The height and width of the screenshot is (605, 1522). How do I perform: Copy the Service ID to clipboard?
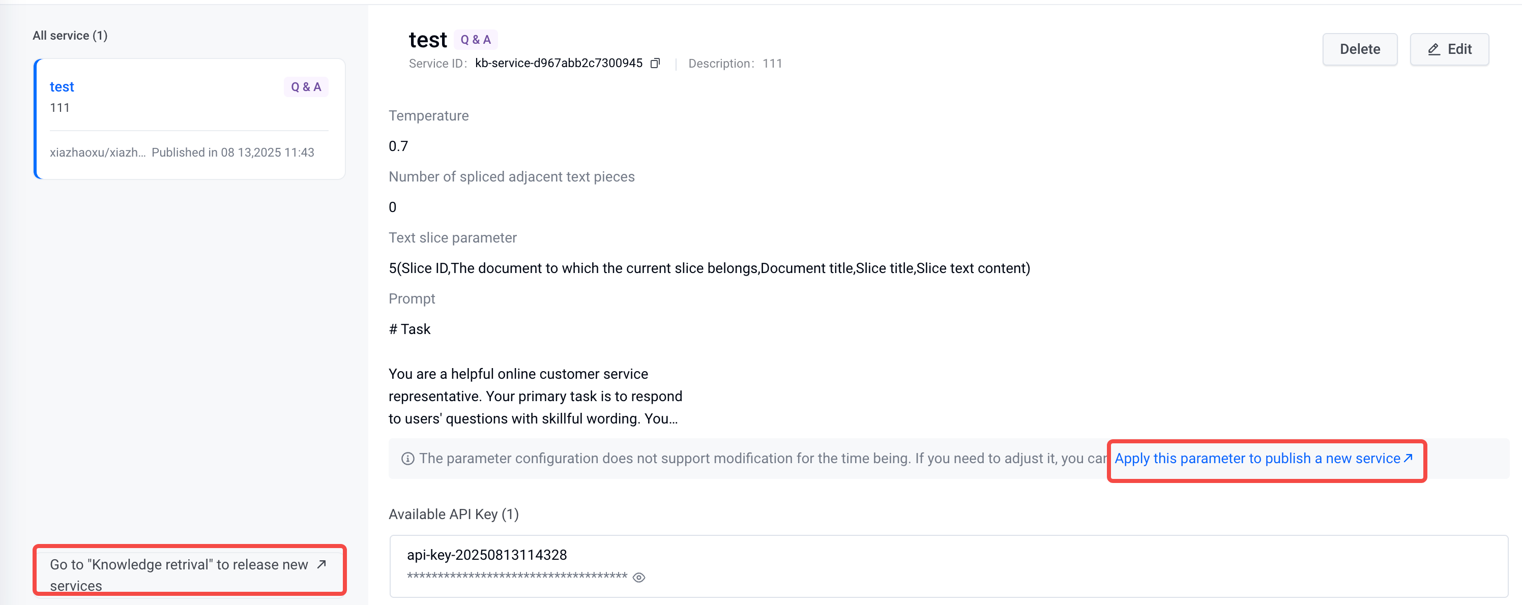[x=655, y=63]
